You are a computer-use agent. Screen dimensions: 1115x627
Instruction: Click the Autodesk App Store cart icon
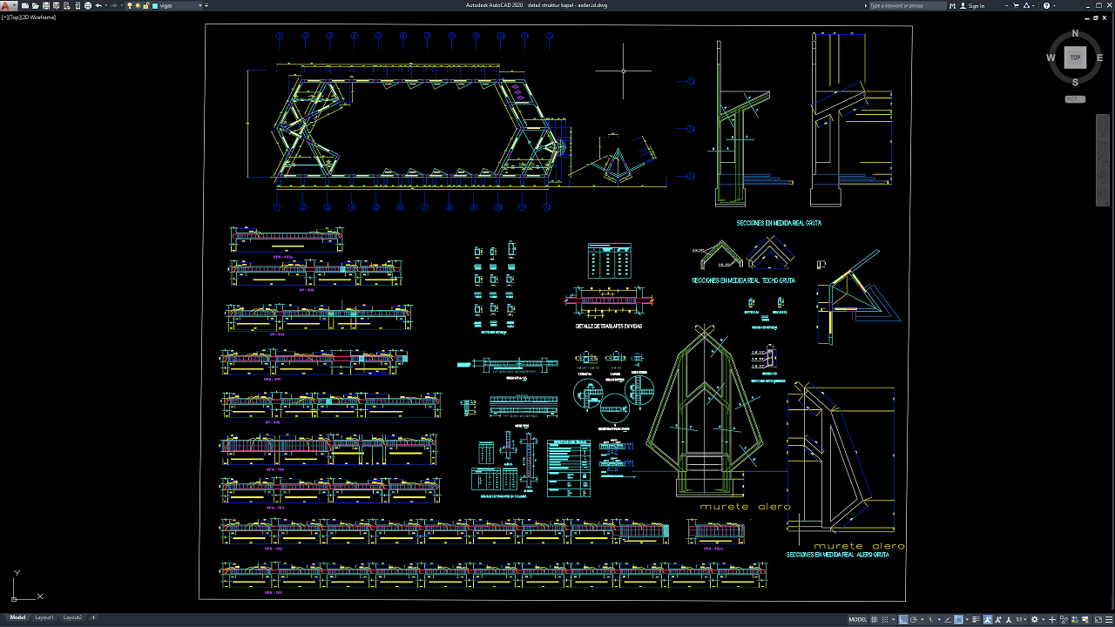1017,6
